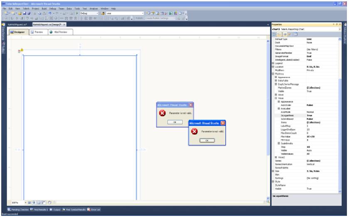The height and width of the screenshot is (218, 349).
Task: Select the MaxValue property row
Action: pyautogui.click(x=306, y=137)
